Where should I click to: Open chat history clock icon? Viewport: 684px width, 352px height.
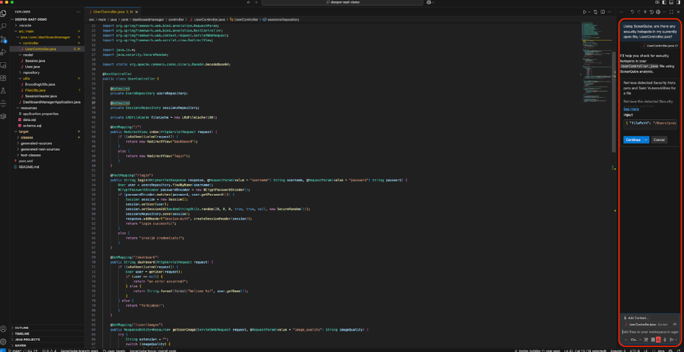[651, 12]
